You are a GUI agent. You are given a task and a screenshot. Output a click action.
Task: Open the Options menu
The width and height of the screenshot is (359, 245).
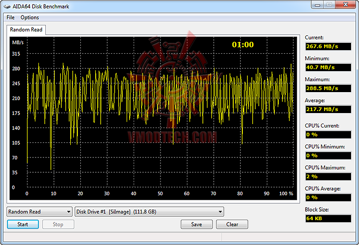click(x=30, y=17)
